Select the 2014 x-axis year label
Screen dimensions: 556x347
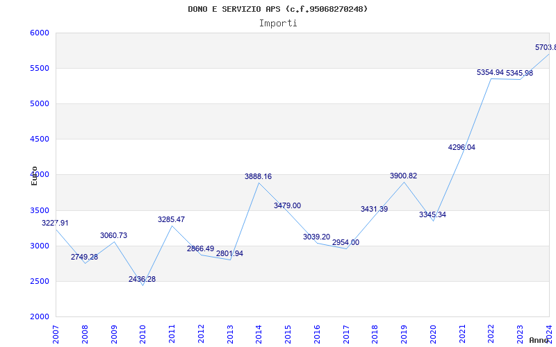point(259,335)
